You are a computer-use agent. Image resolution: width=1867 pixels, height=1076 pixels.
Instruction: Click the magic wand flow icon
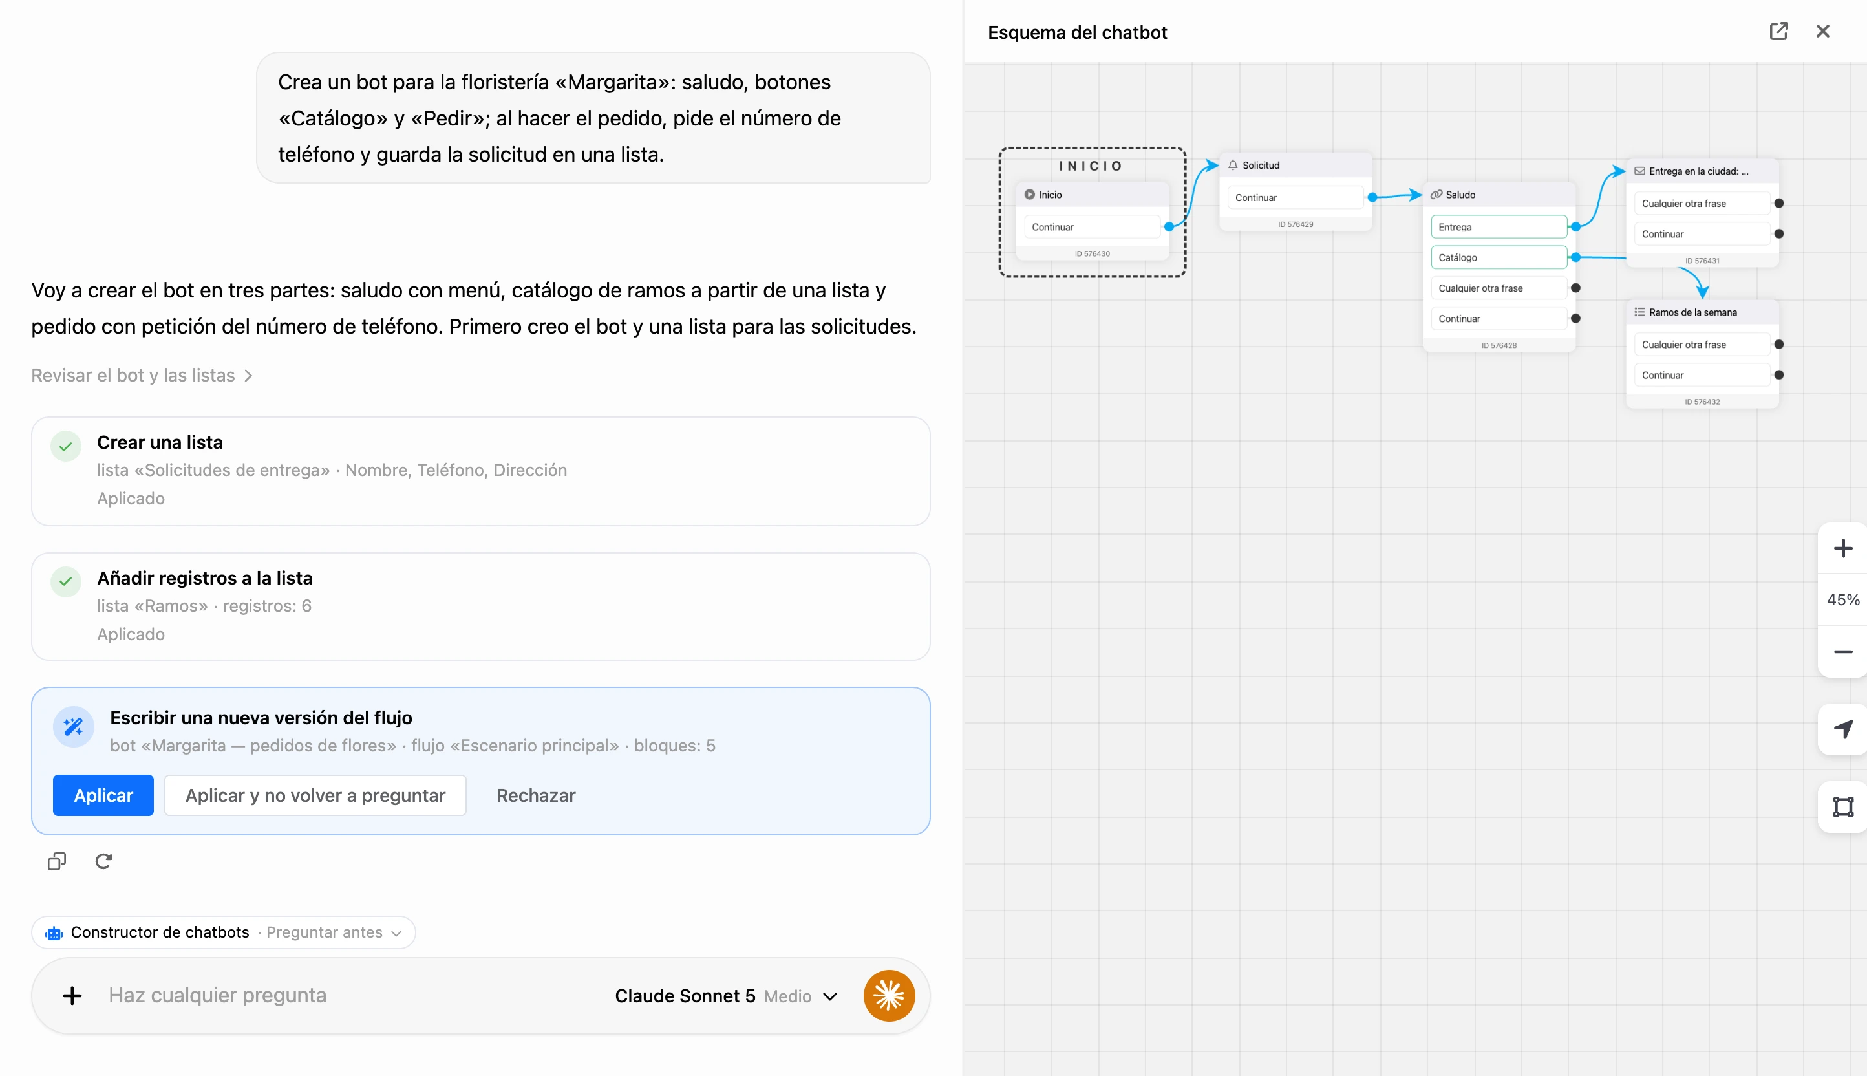pyautogui.click(x=73, y=727)
